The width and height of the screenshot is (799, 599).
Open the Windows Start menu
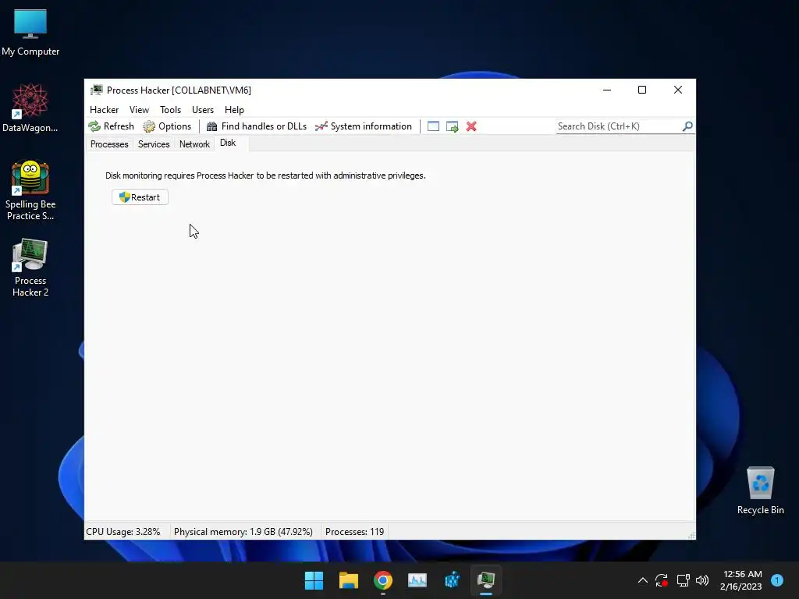pyautogui.click(x=314, y=580)
